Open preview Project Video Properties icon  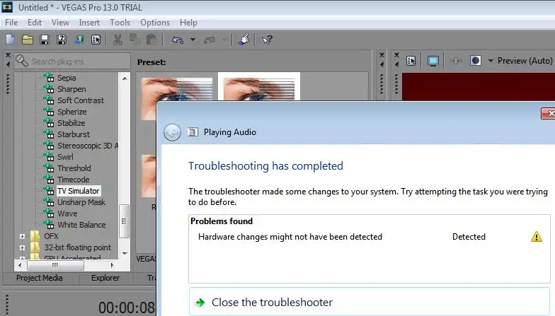click(x=411, y=61)
